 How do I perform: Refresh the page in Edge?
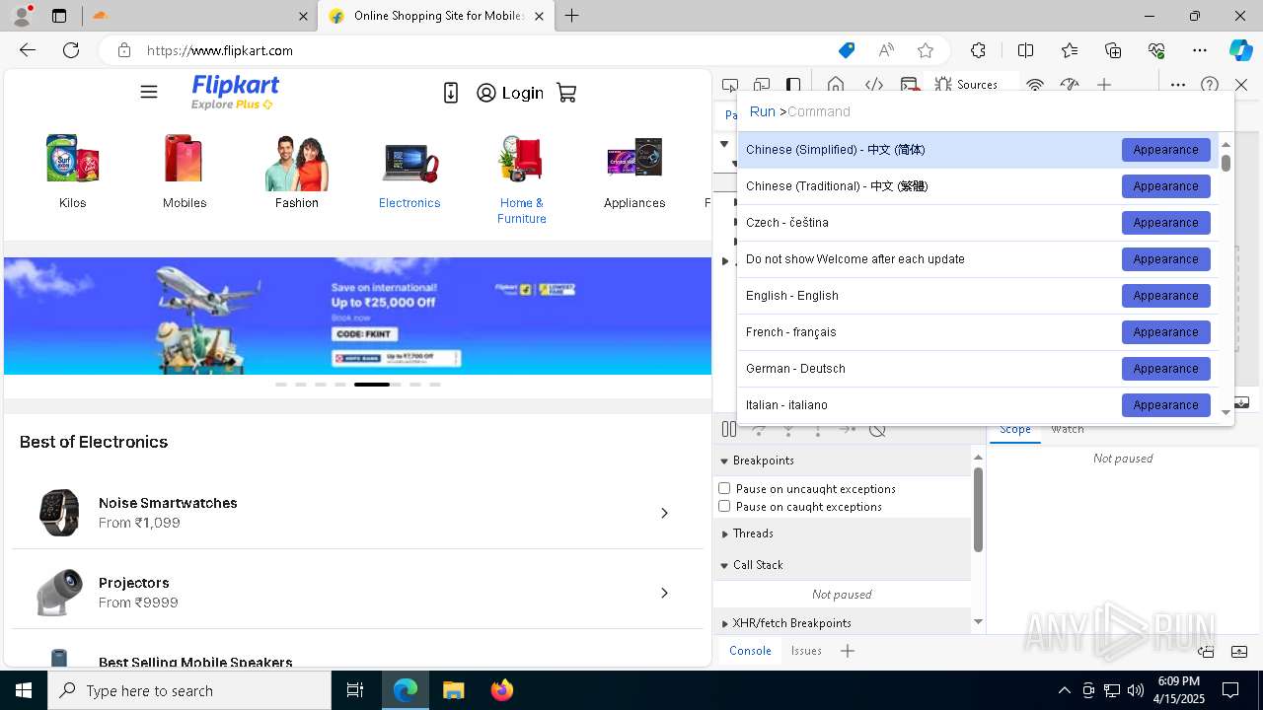pos(71,50)
